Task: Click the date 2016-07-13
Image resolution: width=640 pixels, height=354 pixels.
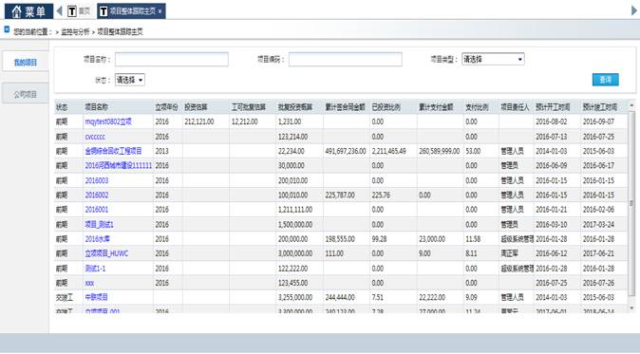Action: 552,137
